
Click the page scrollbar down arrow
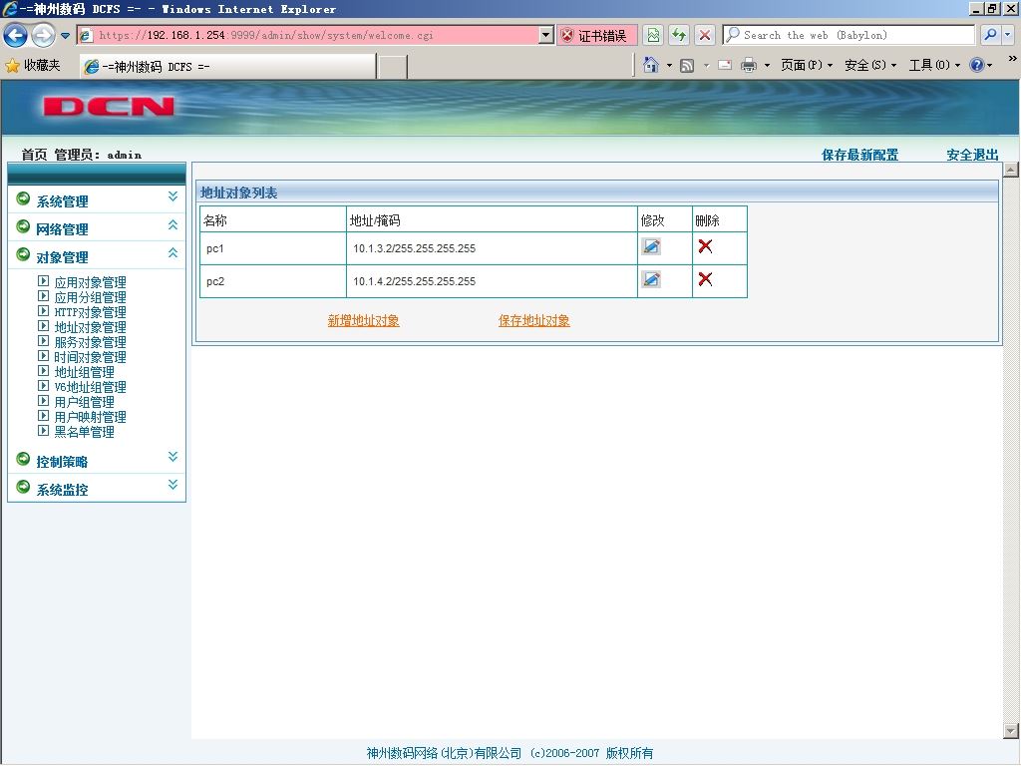click(1011, 730)
